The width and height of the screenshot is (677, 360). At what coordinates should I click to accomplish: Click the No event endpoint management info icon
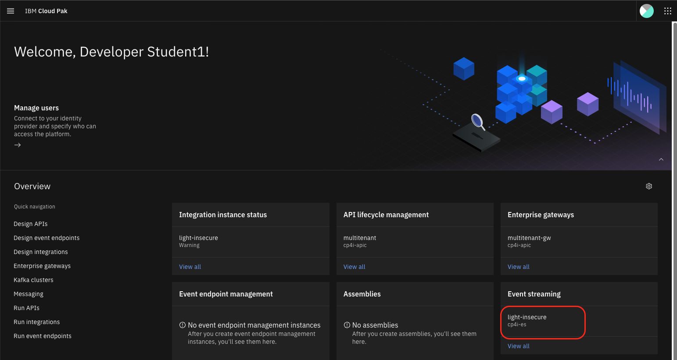[x=183, y=325]
